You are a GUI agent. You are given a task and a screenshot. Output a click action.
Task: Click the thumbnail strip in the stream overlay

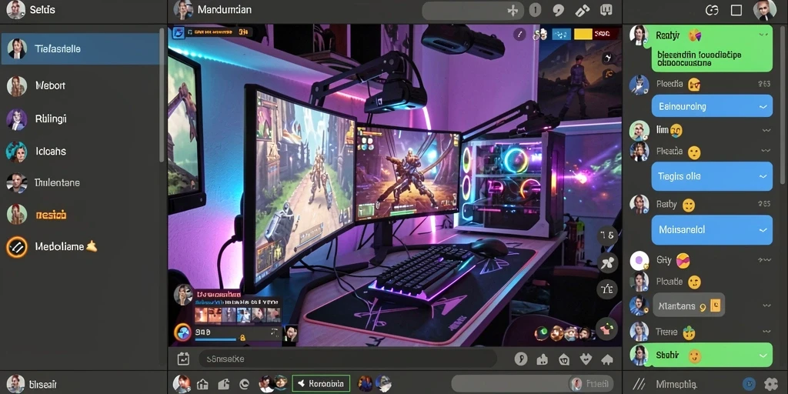pyautogui.click(x=238, y=315)
